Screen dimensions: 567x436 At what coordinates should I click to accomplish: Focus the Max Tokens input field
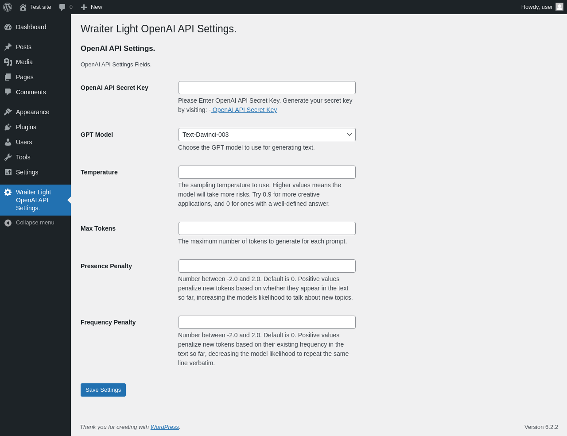(267, 228)
